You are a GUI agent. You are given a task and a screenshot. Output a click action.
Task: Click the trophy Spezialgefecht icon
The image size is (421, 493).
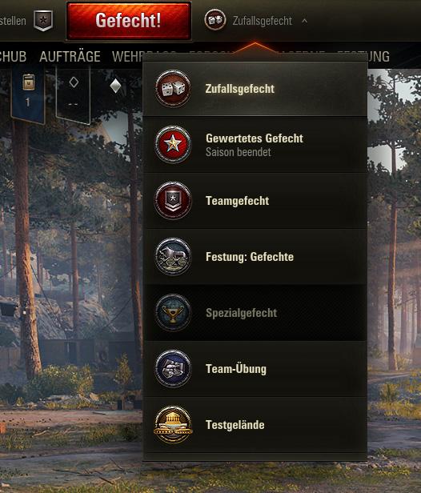click(x=173, y=312)
